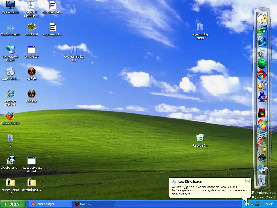Select the READ !! UPDATE text file
The height and width of the screenshot is (208, 277).
tap(31, 8)
